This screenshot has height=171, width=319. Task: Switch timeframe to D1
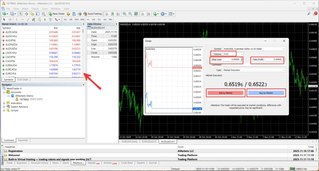[99, 20]
